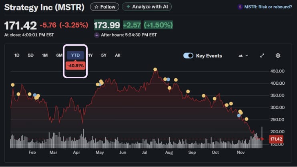Click the after hours price 173.99
Viewport: 297px width, 167px height.
pyautogui.click(x=107, y=25)
